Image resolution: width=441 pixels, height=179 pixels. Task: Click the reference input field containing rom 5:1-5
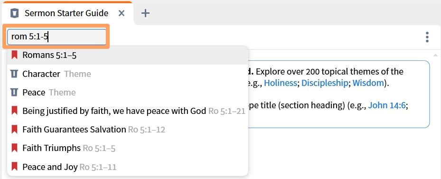[56, 37]
